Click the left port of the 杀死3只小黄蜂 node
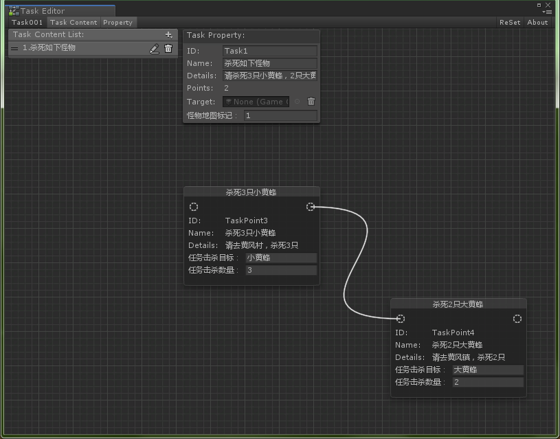560x439 pixels. 194,206
